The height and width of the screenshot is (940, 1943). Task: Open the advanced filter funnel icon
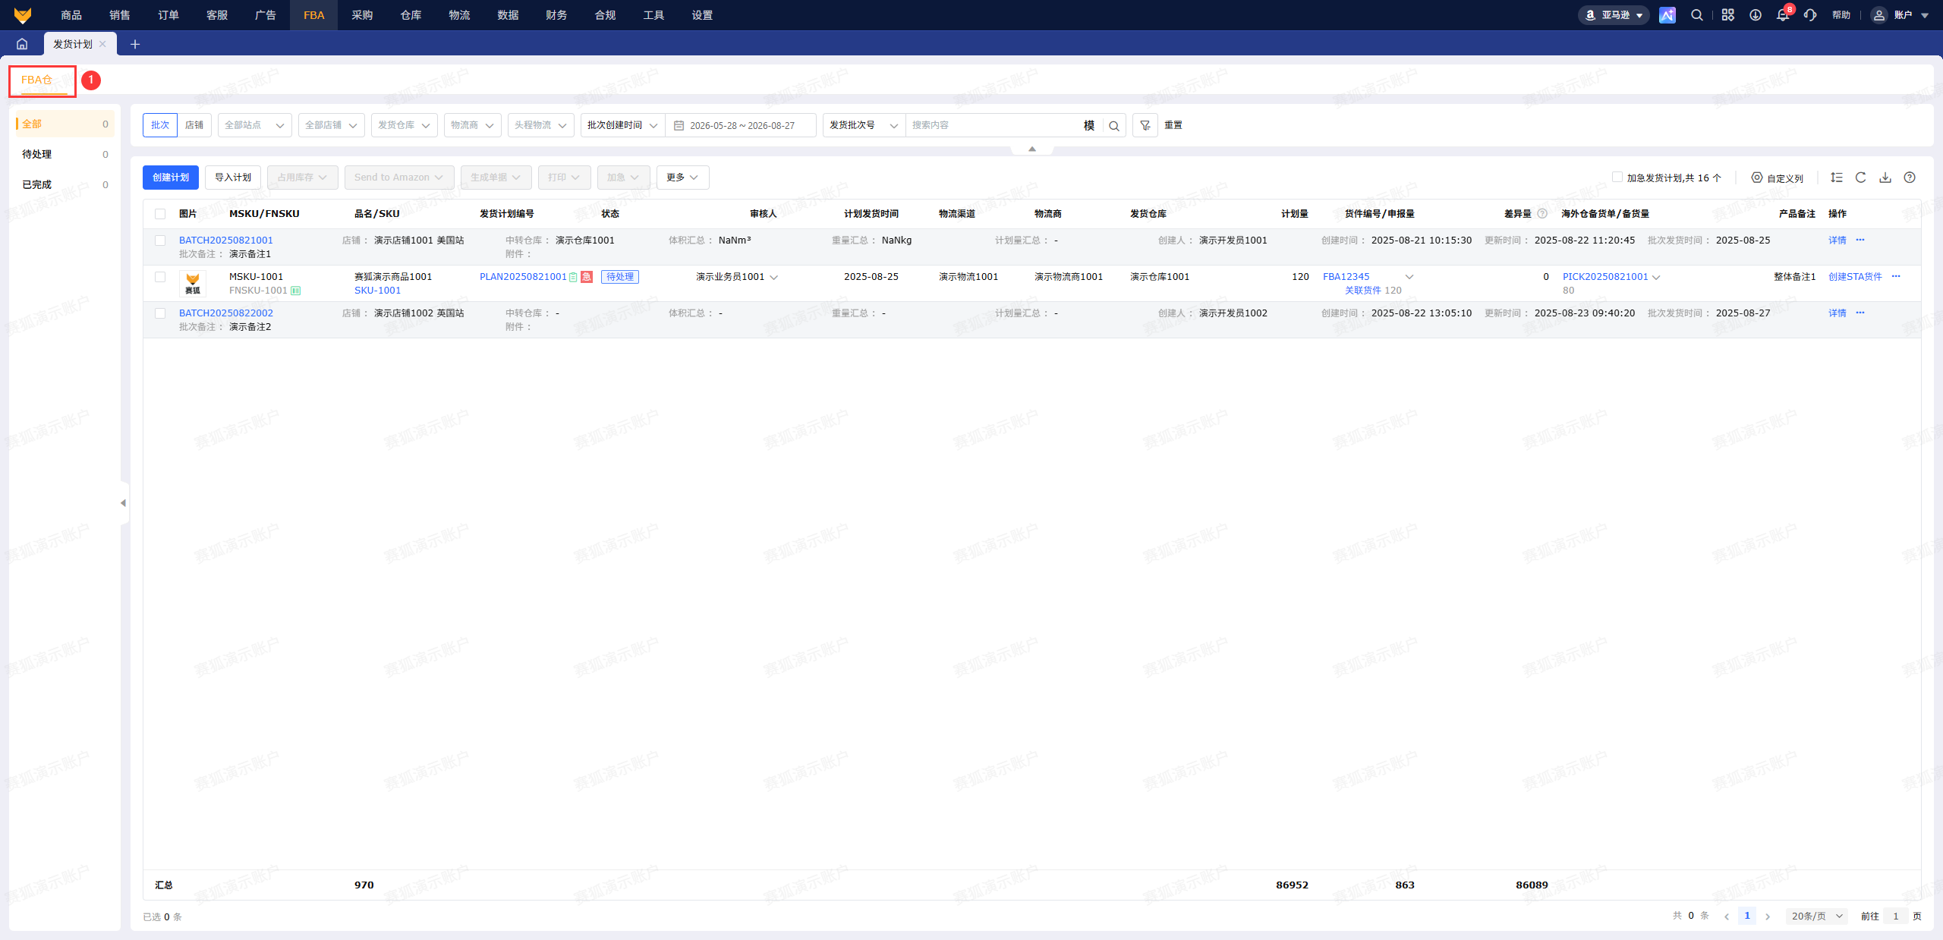(x=1145, y=125)
